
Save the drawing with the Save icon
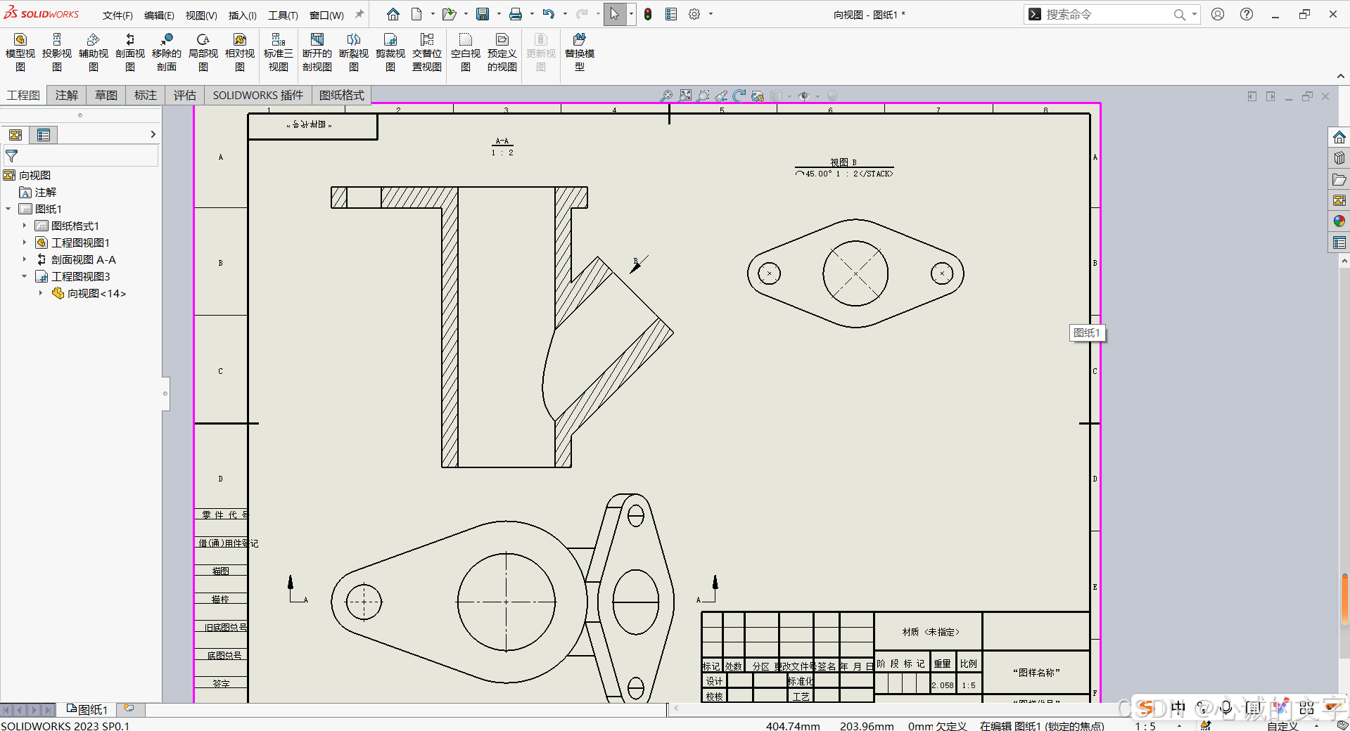(483, 14)
